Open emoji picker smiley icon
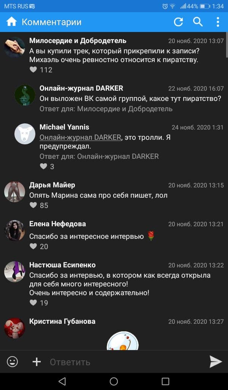The image size is (228, 390). (12, 362)
